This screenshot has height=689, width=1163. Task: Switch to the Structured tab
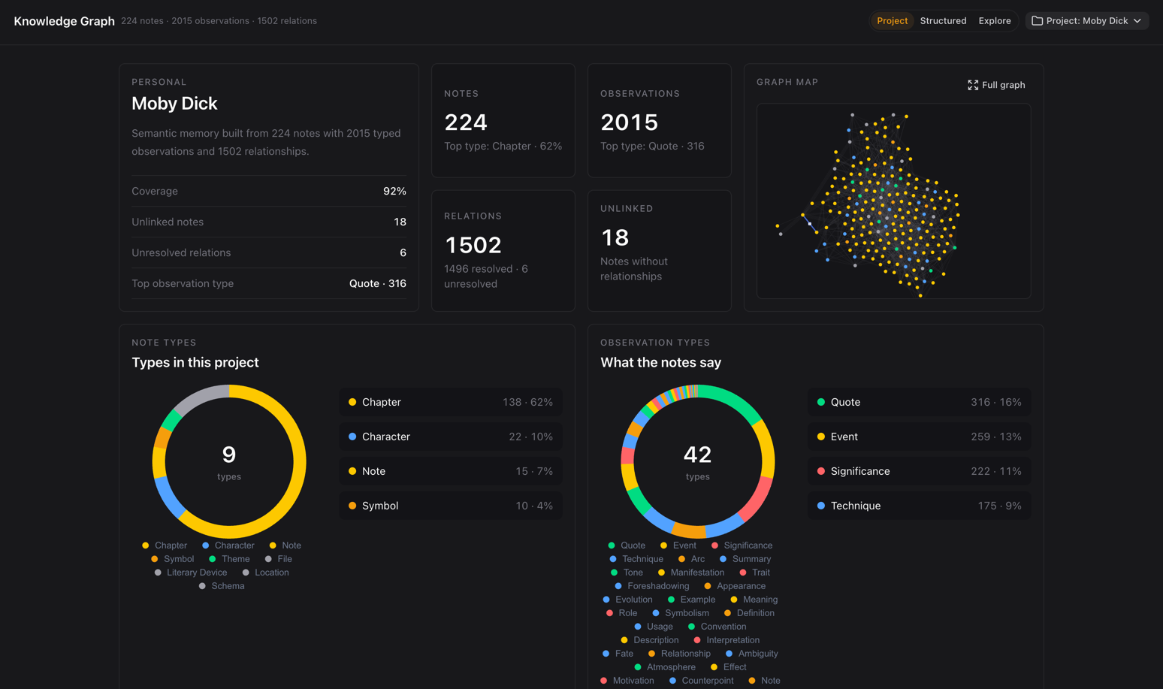943,21
